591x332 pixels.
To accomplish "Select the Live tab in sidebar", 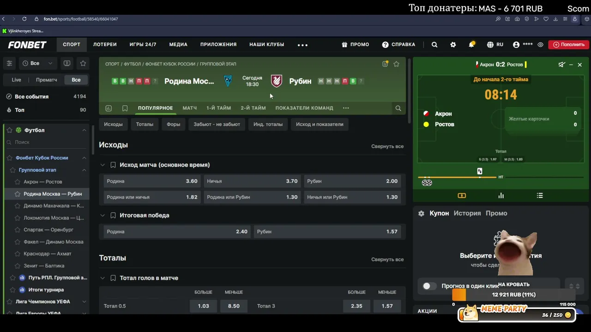I will pos(16,80).
